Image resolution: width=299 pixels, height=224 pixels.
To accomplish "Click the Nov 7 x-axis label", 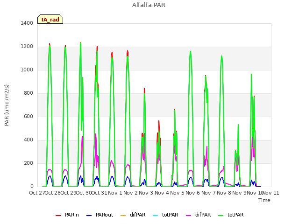I will click(208, 193).
